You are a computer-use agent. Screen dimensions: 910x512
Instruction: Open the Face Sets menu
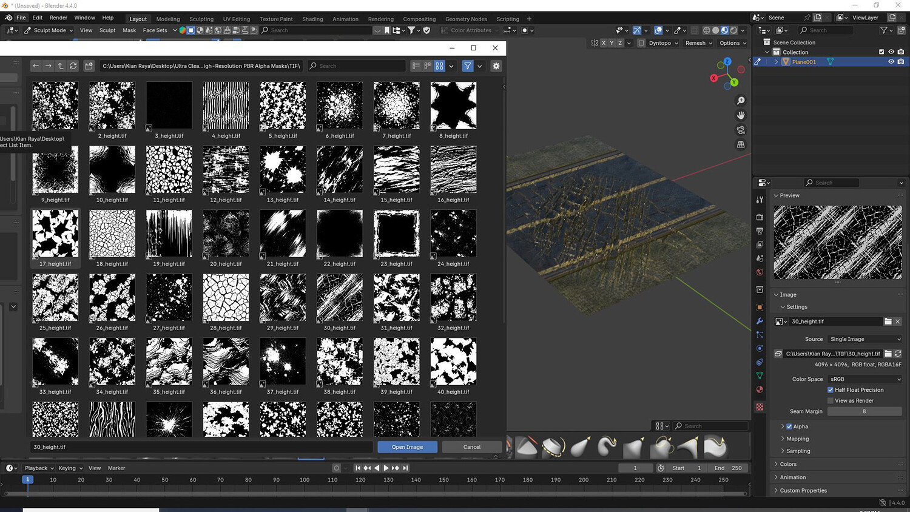pos(155,30)
